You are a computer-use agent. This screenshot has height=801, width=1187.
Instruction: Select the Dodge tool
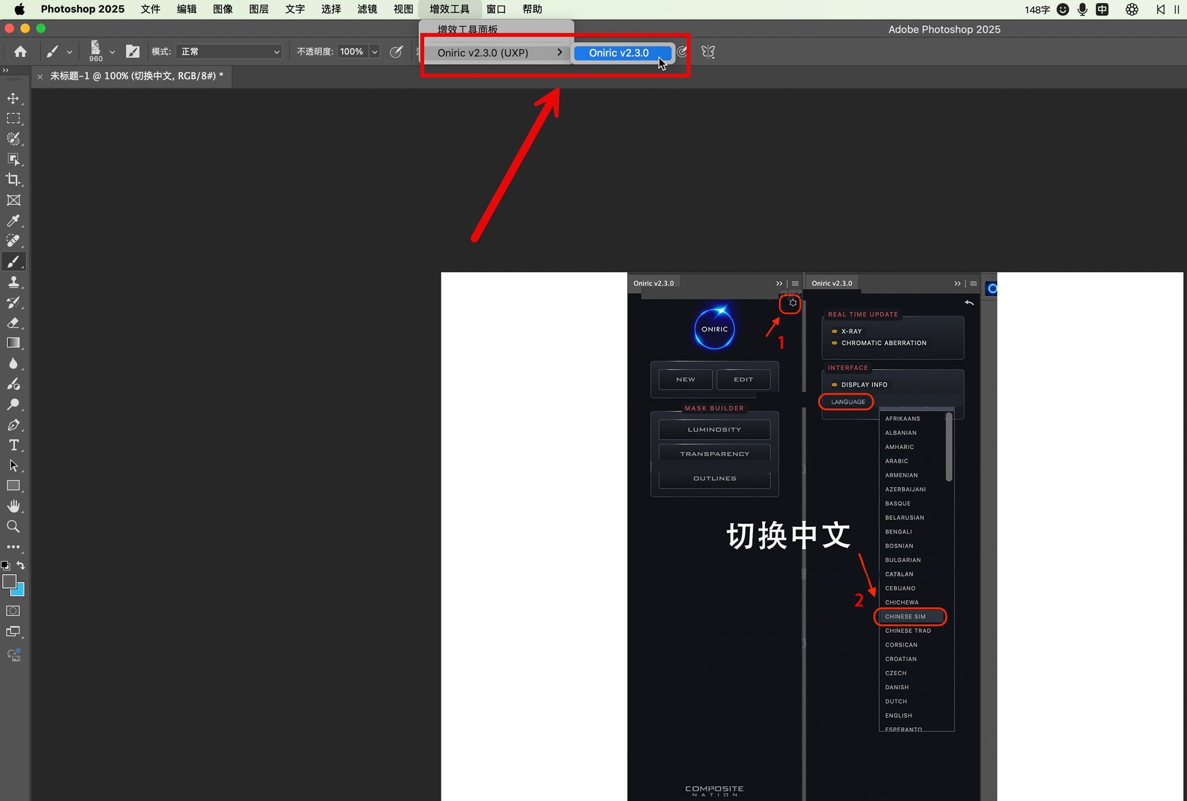(x=13, y=405)
